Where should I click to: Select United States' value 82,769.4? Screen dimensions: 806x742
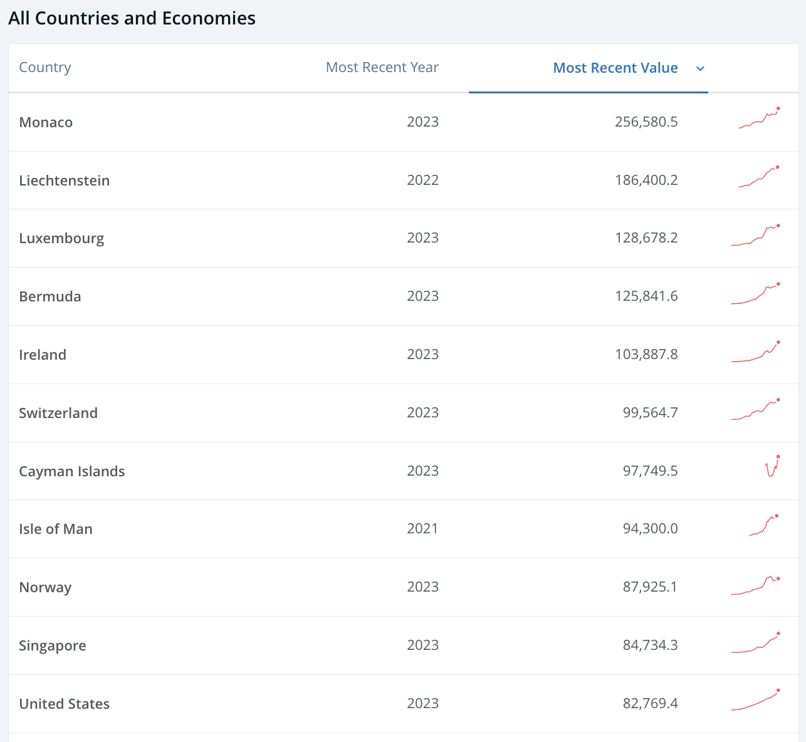(651, 703)
